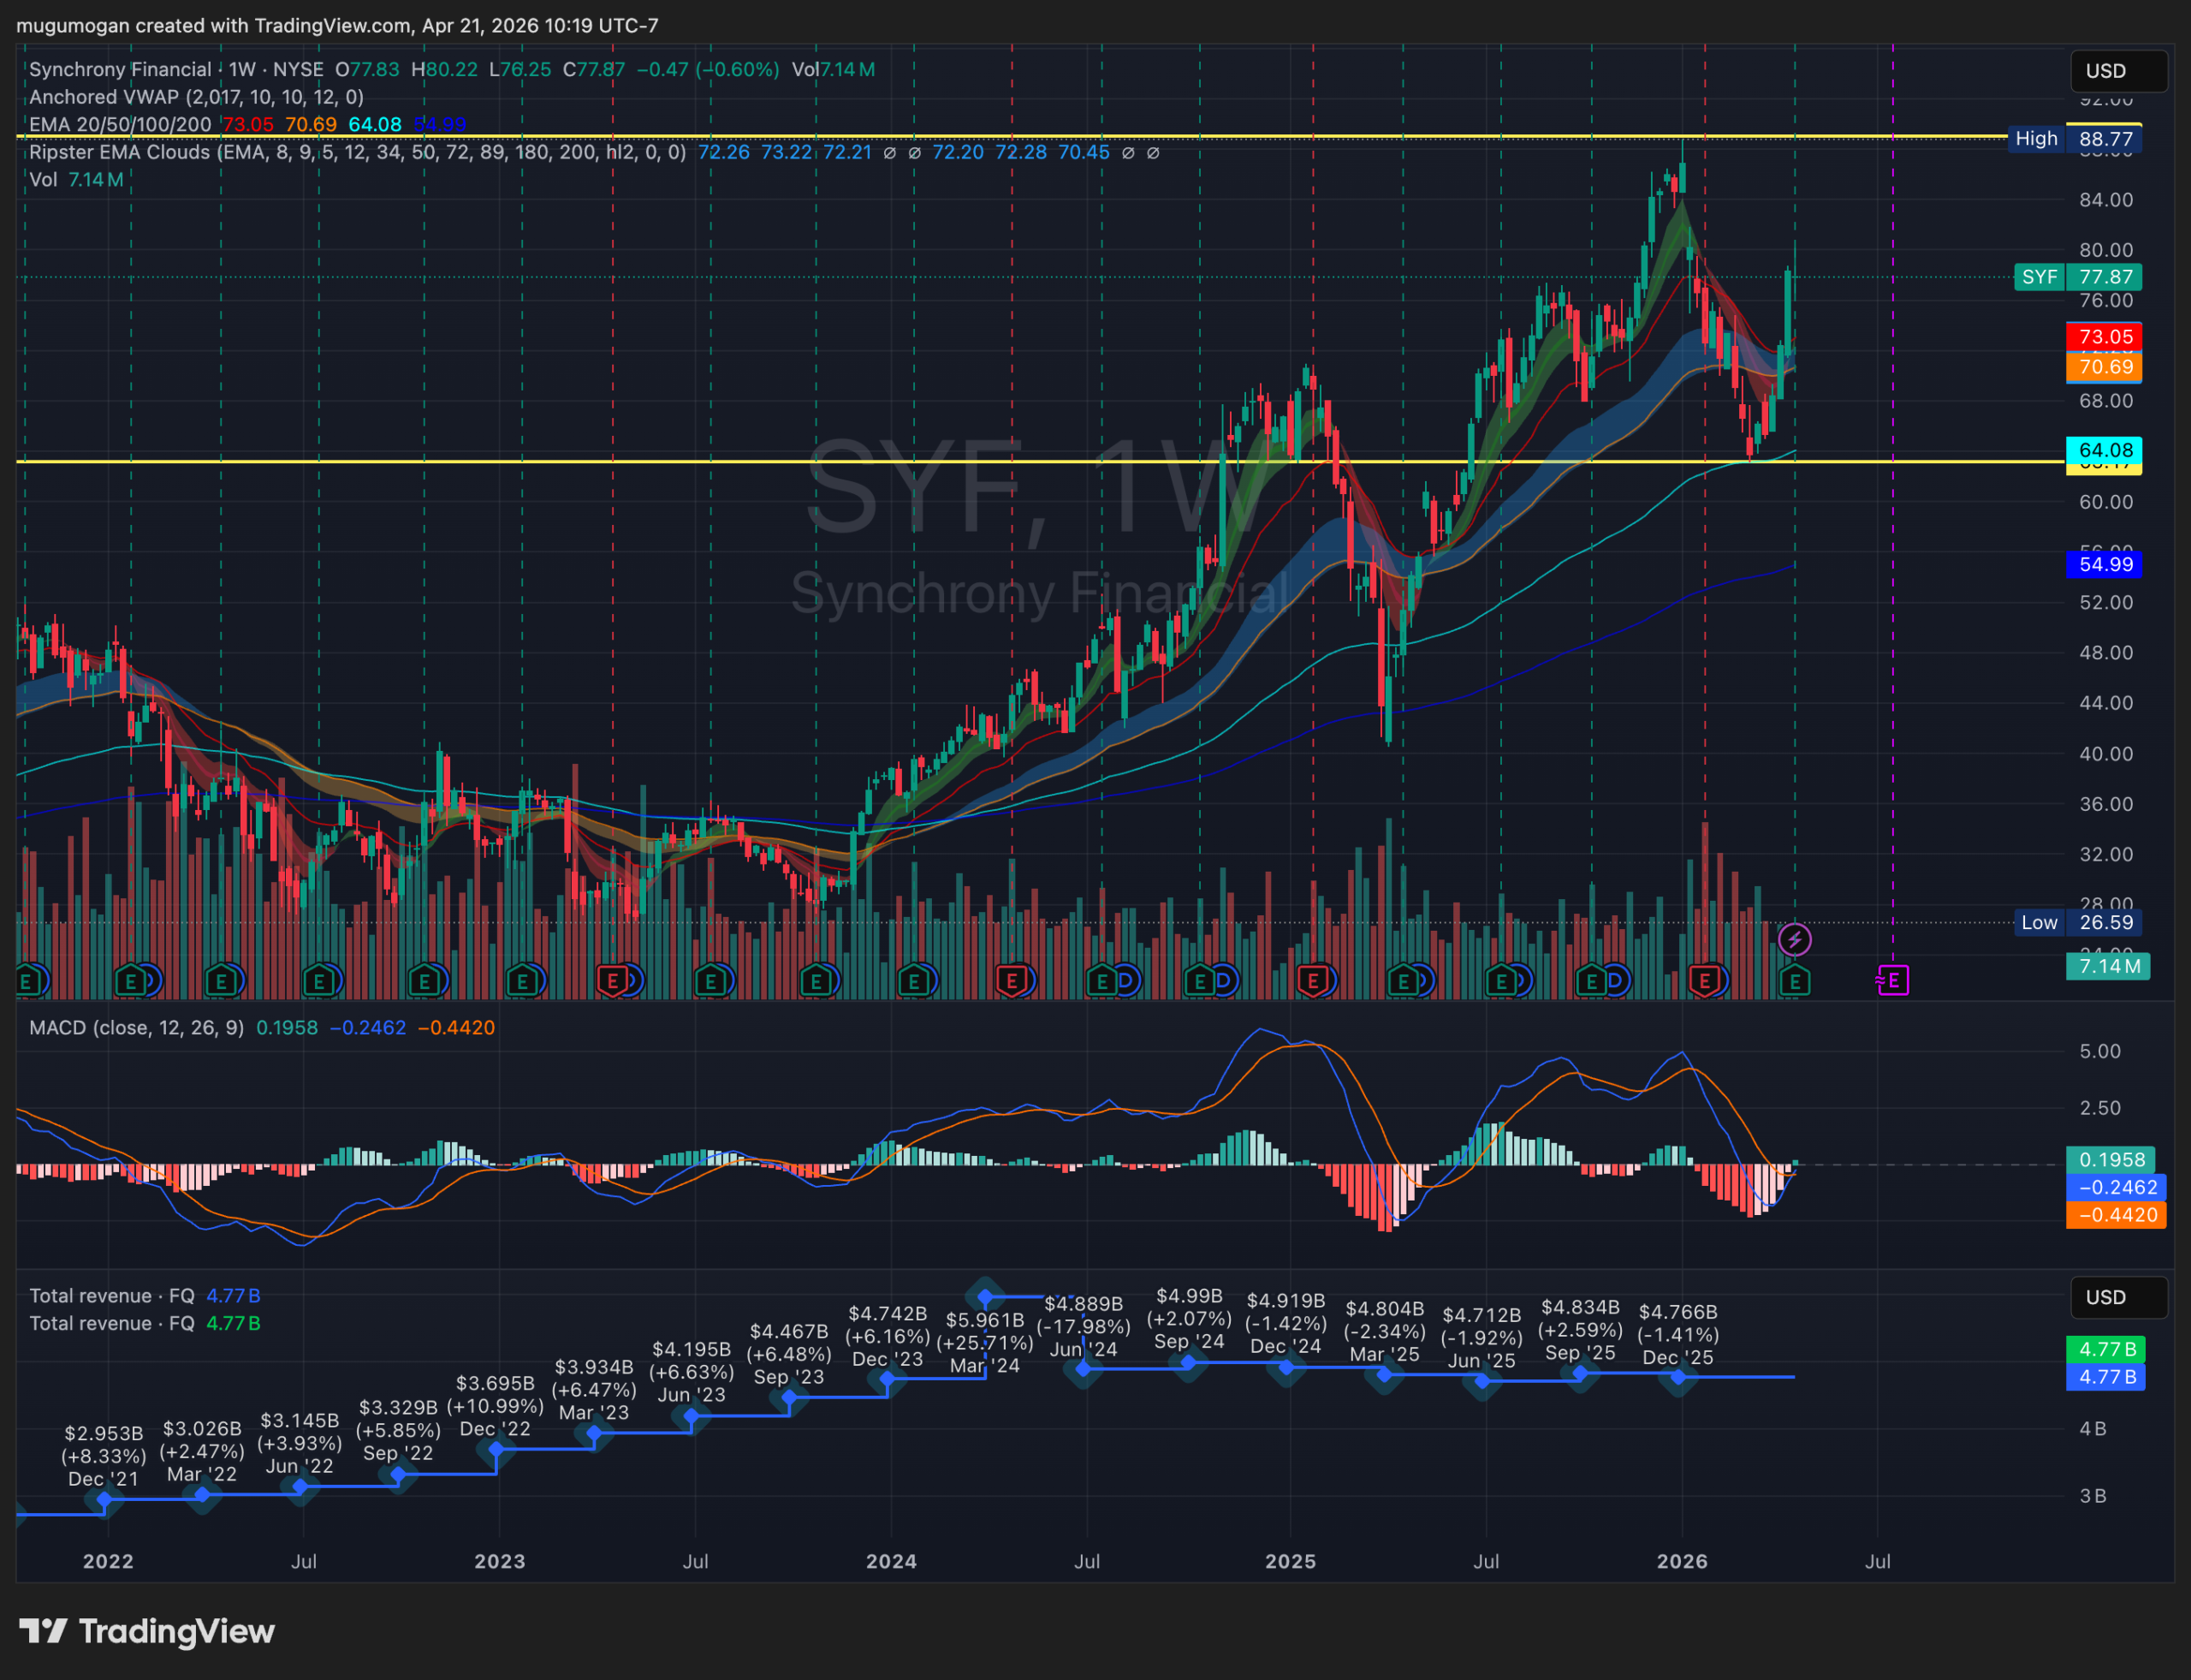Viewport: 2191px width, 1680px height.
Task: Click the red earnings icon near January 2026
Action: pyautogui.click(x=1704, y=981)
